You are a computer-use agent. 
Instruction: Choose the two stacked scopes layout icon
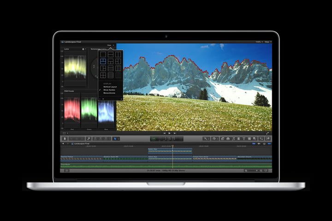[x=111, y=55]
